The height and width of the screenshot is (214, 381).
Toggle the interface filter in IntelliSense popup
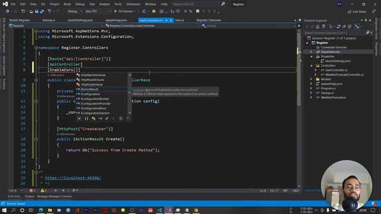101,118
